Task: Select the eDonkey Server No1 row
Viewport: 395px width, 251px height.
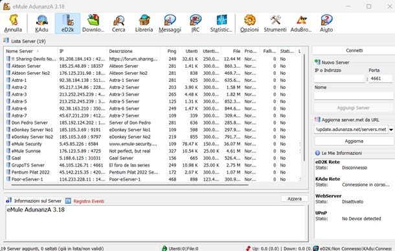Action: pyautogui.click(x=153, y=130)
